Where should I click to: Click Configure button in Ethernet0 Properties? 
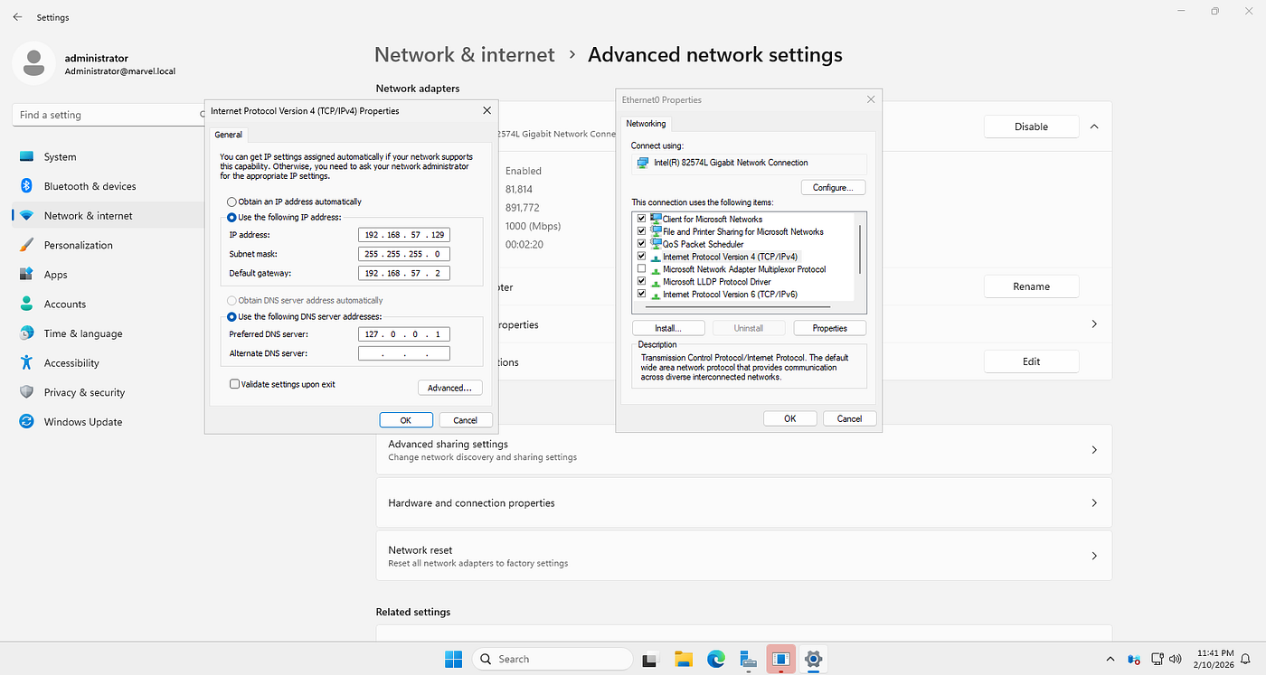tap(833, 188)
